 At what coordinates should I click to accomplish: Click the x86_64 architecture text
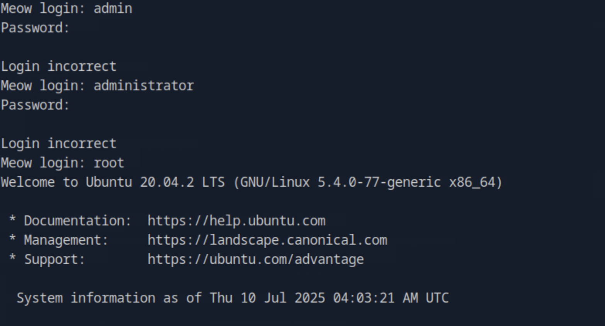474,182
